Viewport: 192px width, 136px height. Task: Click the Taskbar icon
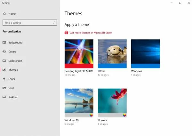click(4, 97)
